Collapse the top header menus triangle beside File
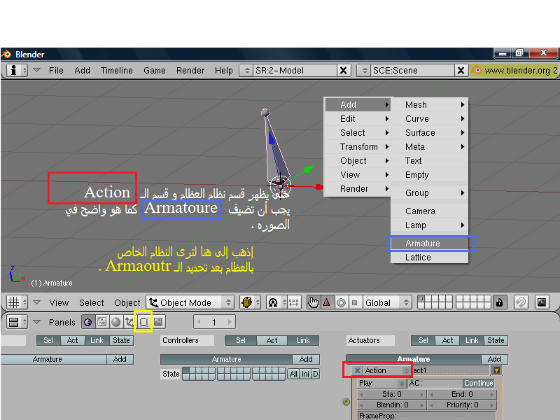 point(36,71)
